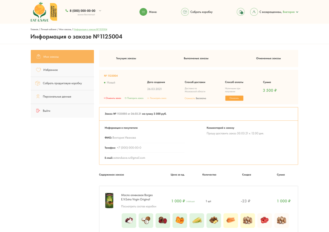Image resolution: width=329 pixels, height=232 pixels.
Task: Select the red onion thumbnail
Action: [x=129, y=220]
